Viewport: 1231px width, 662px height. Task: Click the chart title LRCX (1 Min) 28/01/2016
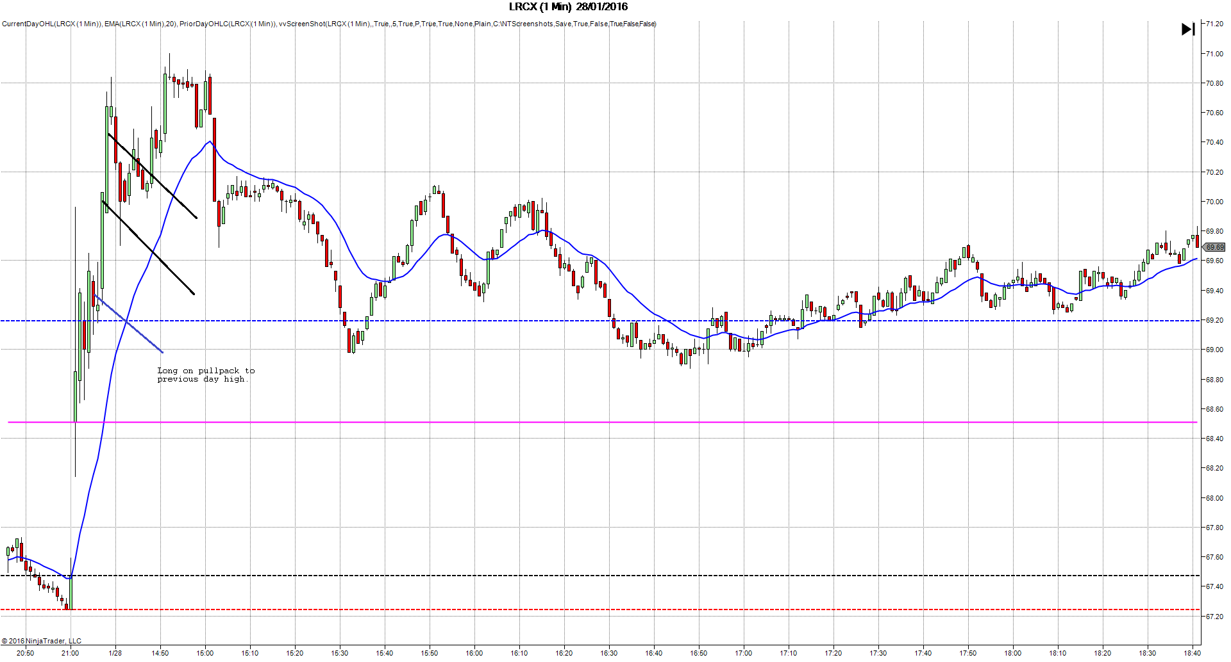568,7
